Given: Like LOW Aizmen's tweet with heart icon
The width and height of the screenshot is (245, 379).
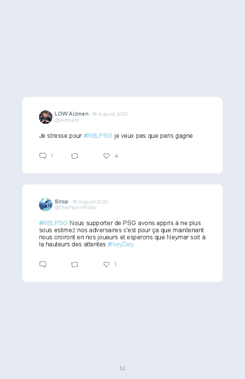Looking at the screenshot, I should point(106,156).
